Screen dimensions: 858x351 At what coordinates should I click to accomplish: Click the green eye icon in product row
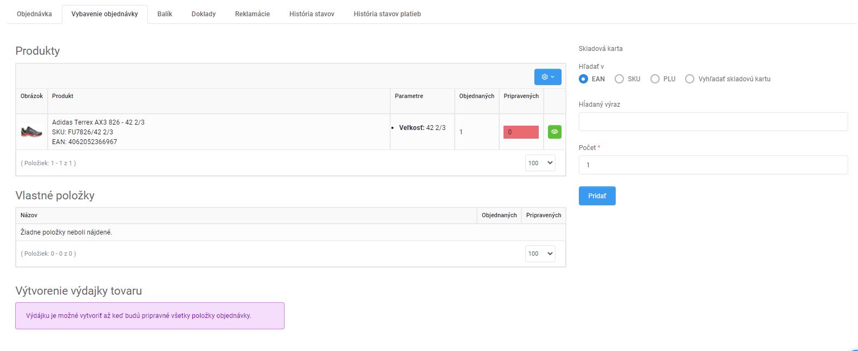tap(554, 132)
